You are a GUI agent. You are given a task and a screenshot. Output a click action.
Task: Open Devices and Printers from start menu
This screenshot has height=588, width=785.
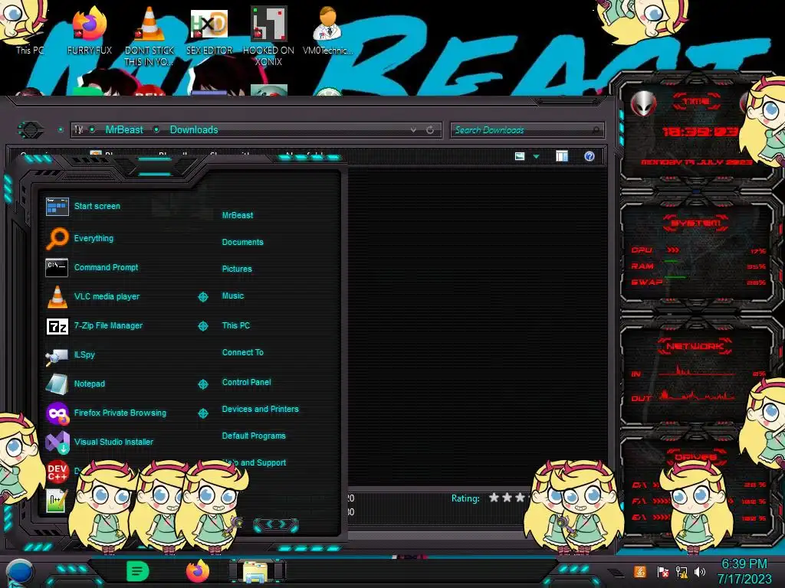point(260,409)
